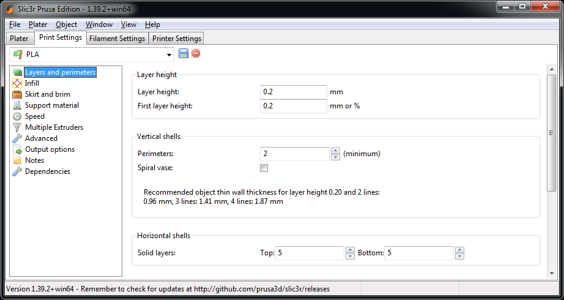Click the Layers and perimeters icon
The height and width of the screenshot is (300, 564).
point(17,72)
